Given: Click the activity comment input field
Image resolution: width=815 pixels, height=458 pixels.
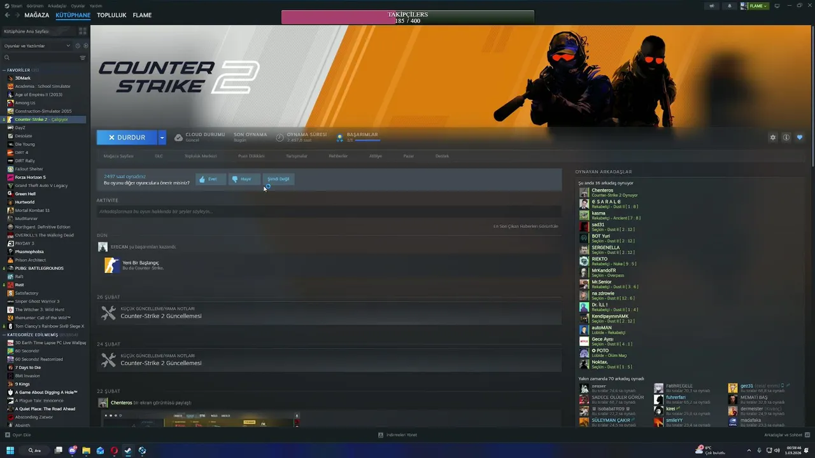Looking at the screenshot, I should click(329, 211).
